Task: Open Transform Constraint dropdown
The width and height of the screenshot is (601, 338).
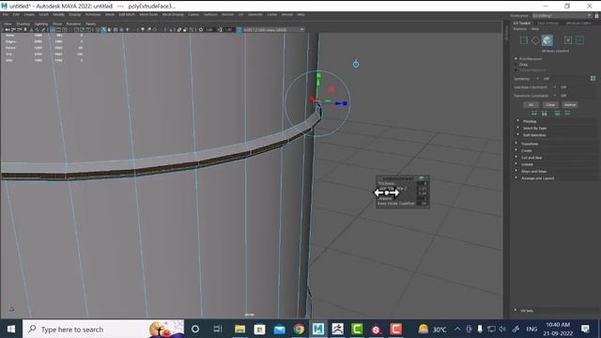Action: coord(555,96)
